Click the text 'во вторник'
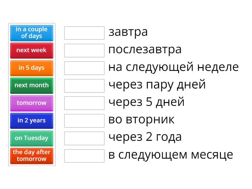Viewport: 252px width, 189px height. point(141,120)
